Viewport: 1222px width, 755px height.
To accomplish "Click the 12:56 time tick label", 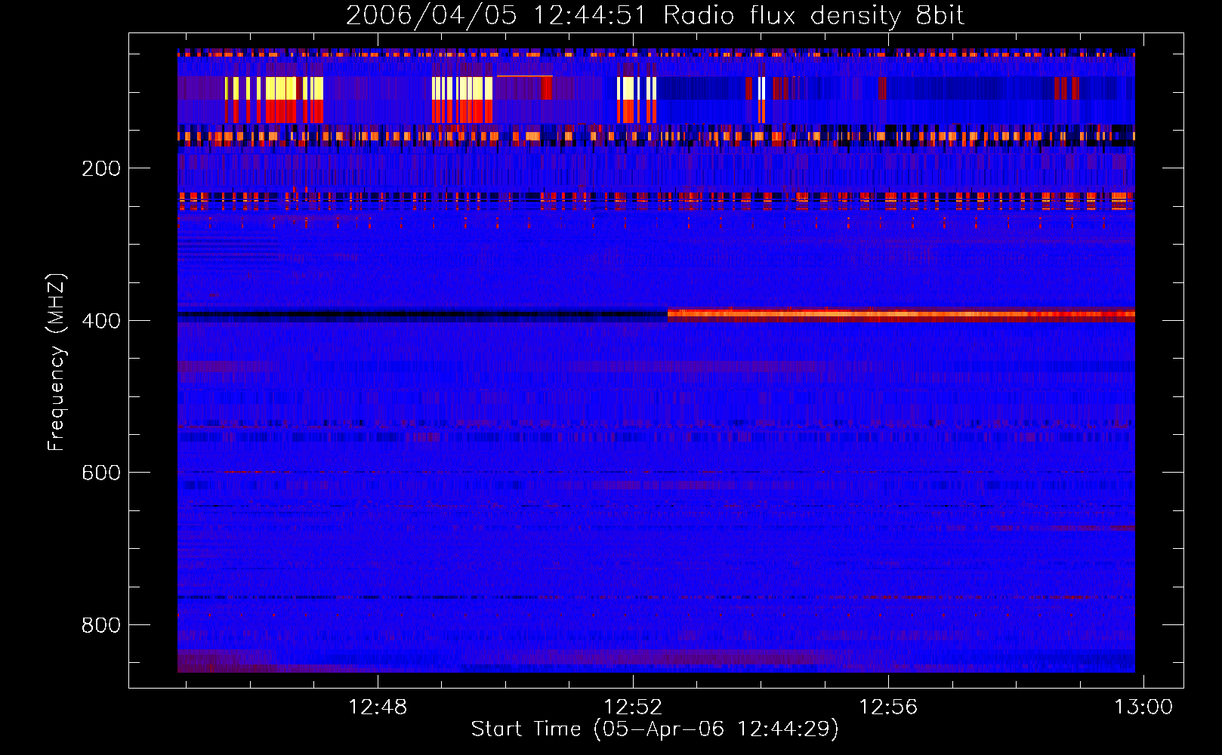I will (888, 707).
